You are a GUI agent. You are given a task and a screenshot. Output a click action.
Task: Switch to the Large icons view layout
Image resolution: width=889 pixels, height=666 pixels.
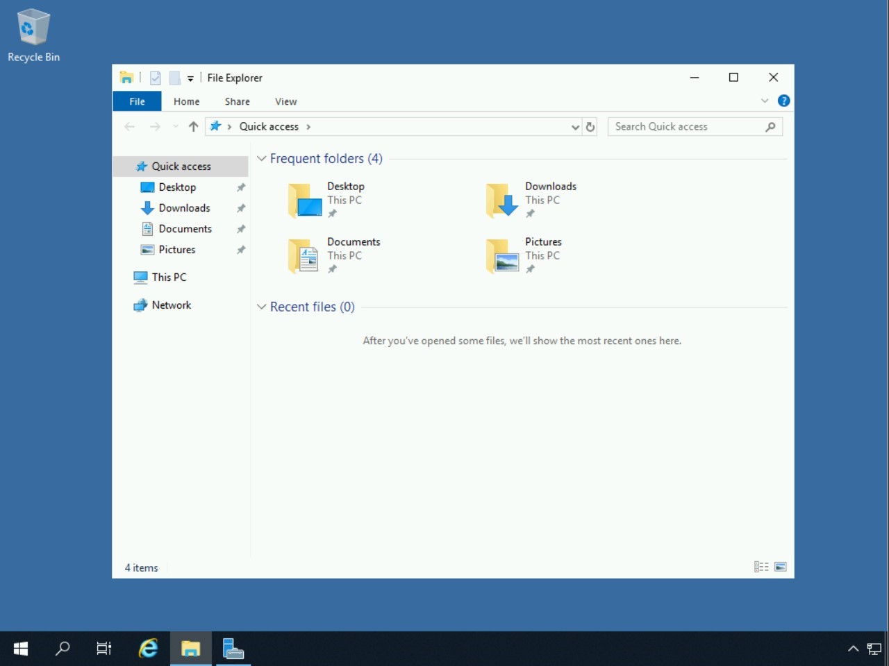click(781, 567)
